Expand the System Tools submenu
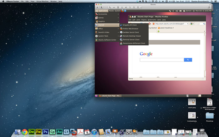Image resolution: width=219 pixels, height=137 pixels. [107, 36]
